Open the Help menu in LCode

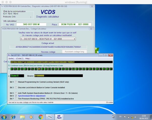tap(27, 58)
